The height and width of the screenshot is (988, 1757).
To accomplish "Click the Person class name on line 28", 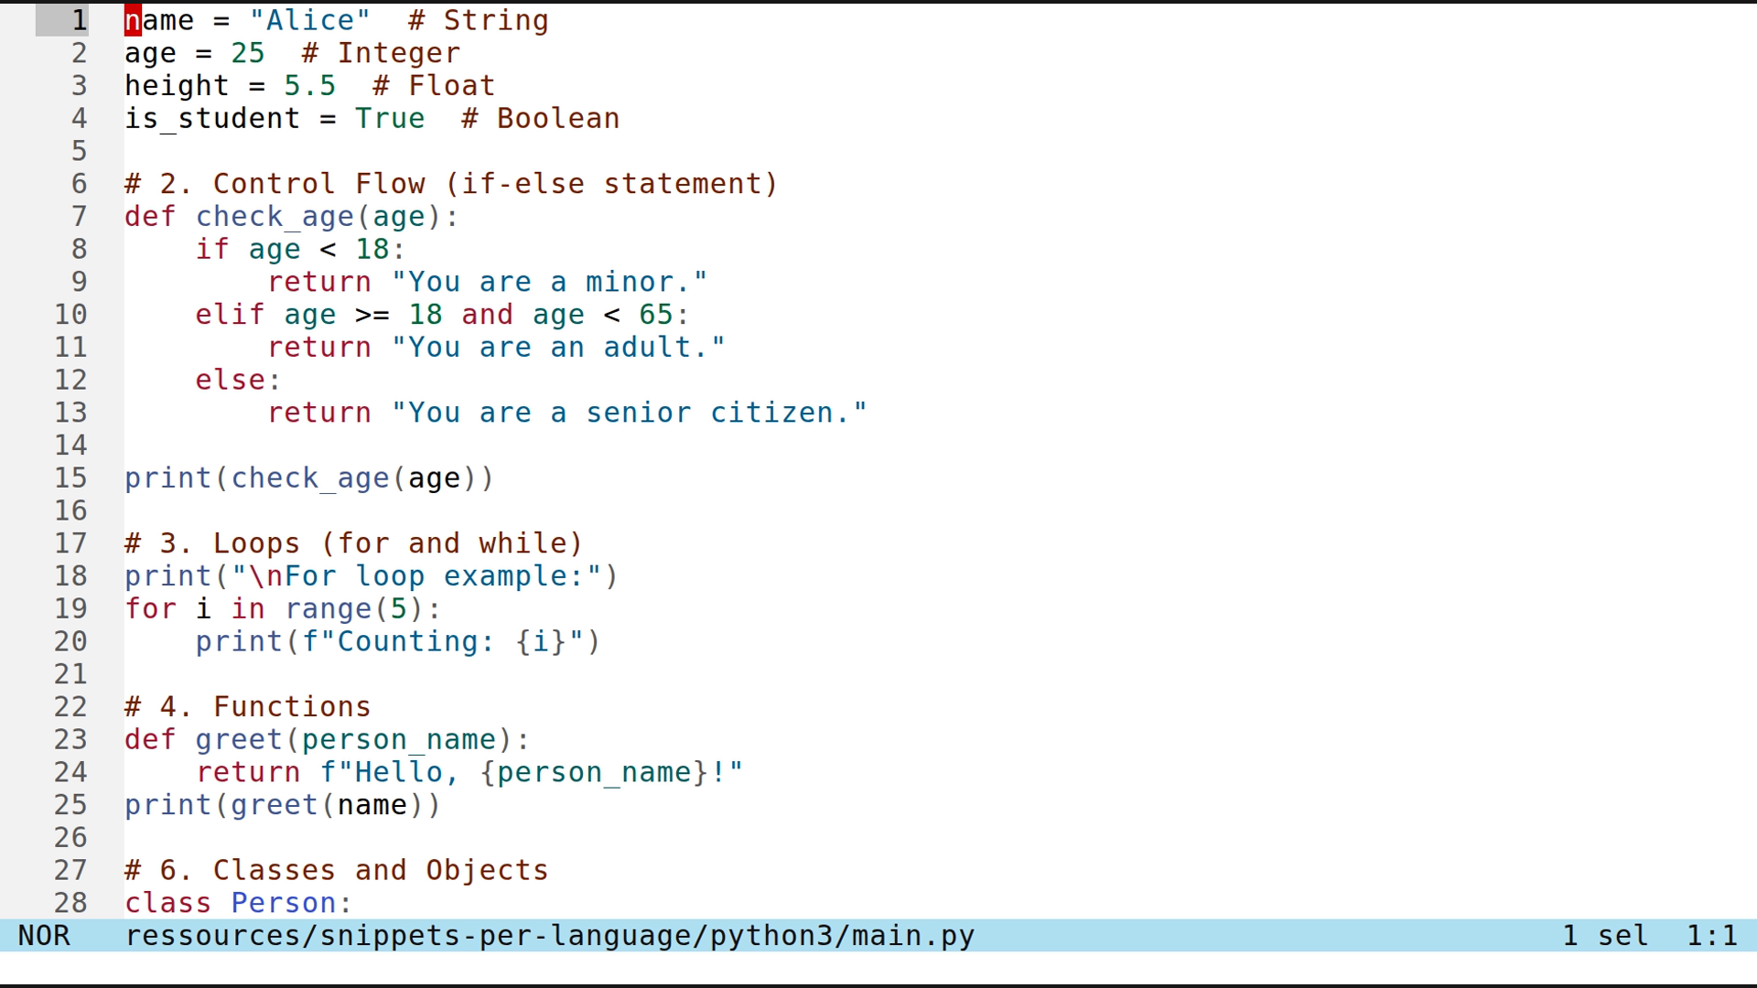I will click(285, 903).
